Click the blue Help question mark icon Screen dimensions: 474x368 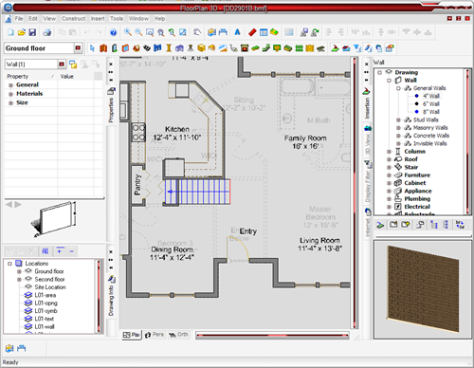coord(114,32)
